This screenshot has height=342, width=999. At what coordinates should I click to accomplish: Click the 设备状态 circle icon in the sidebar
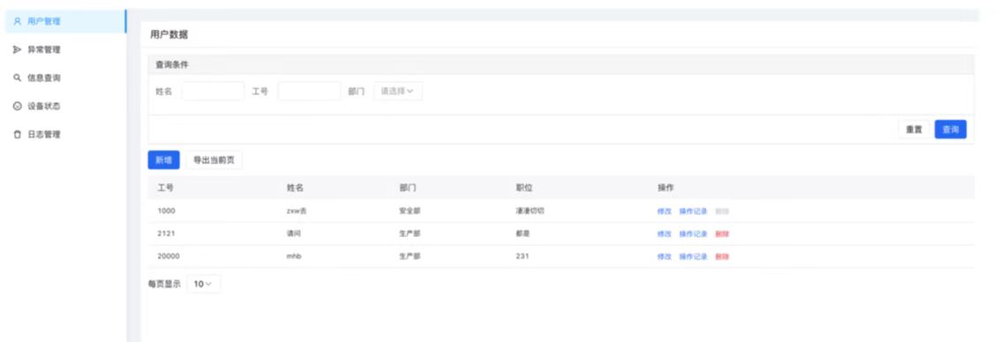[x=17, y=107]
